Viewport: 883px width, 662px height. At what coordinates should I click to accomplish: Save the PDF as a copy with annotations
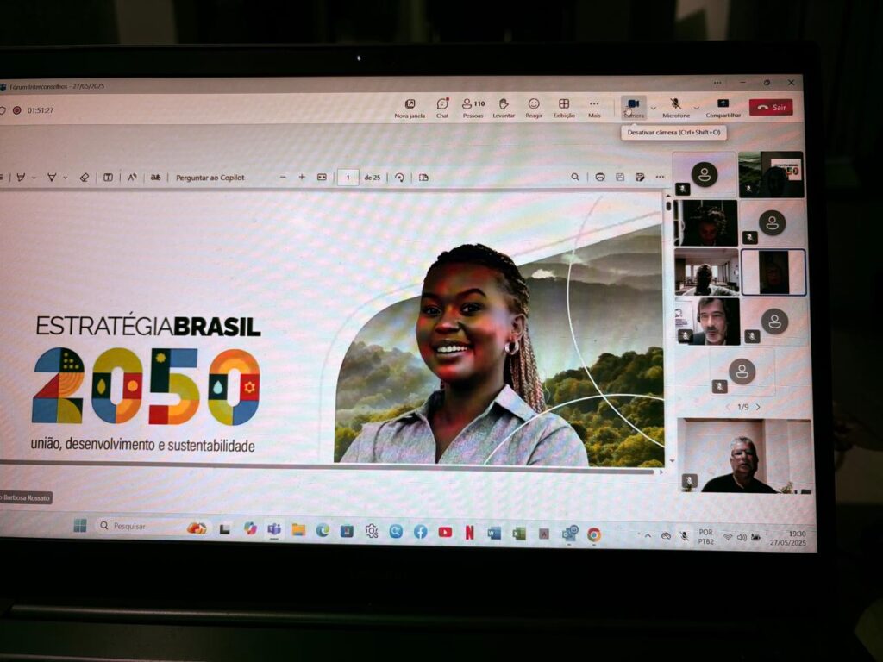[x=640, y=177]
